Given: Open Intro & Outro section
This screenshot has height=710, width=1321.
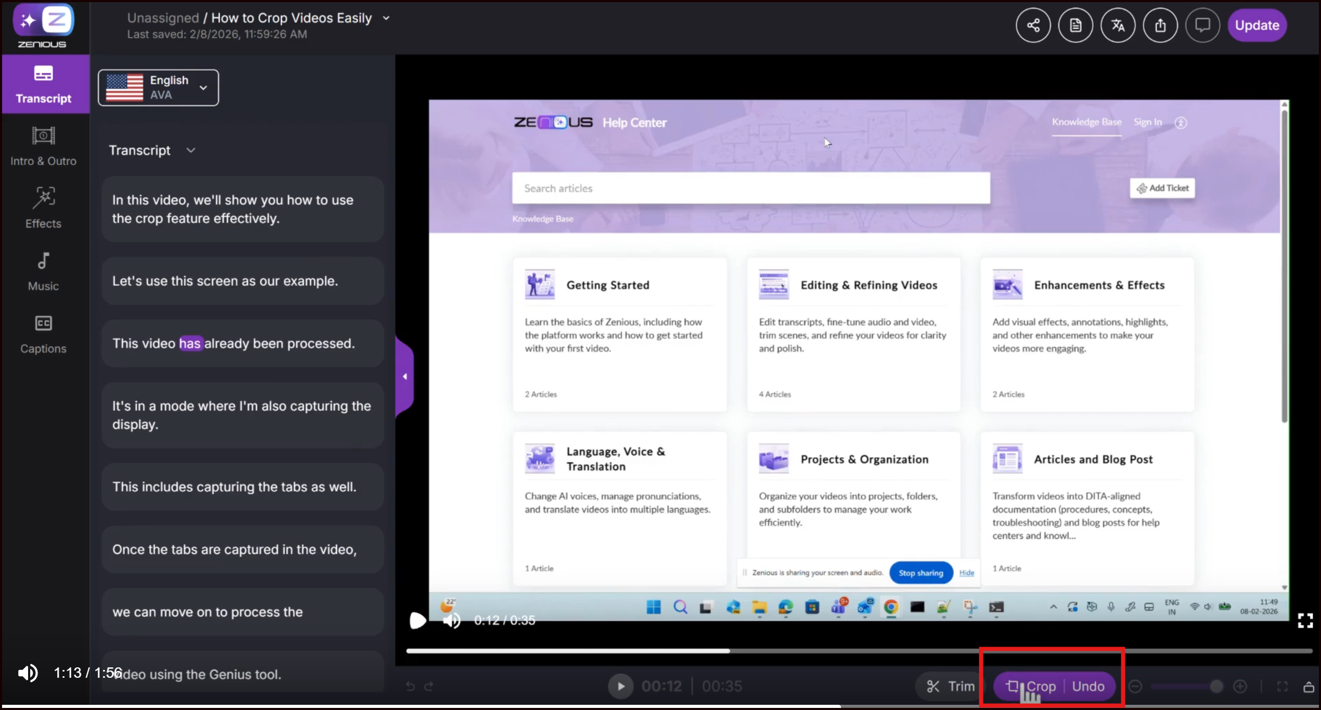Looking at the screenshot, I should point(43,146).
